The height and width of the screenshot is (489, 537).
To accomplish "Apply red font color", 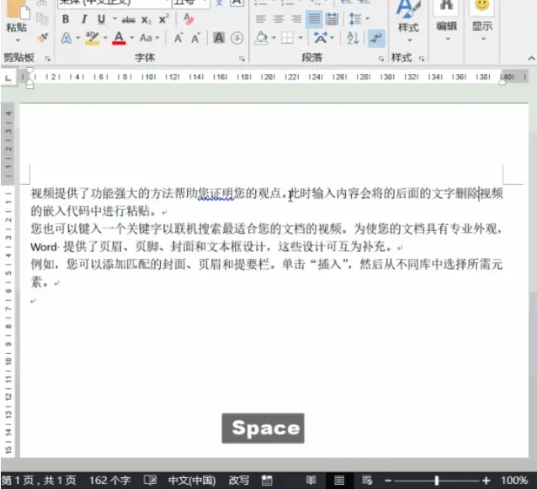I will point(119,38).
